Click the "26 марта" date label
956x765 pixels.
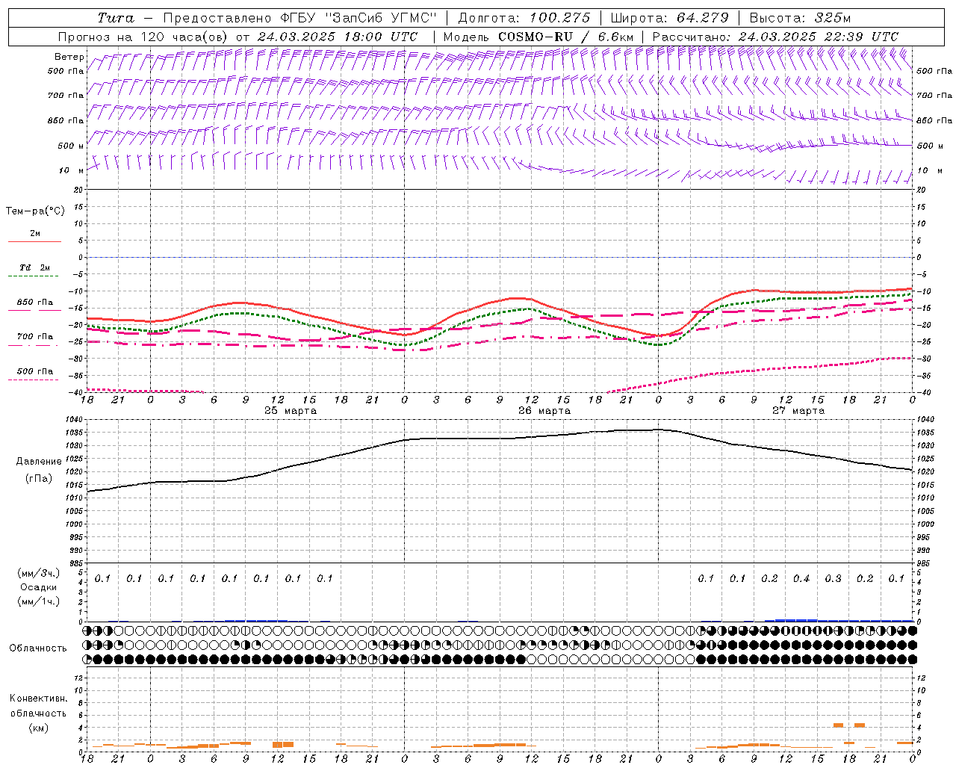pos(544,411)
